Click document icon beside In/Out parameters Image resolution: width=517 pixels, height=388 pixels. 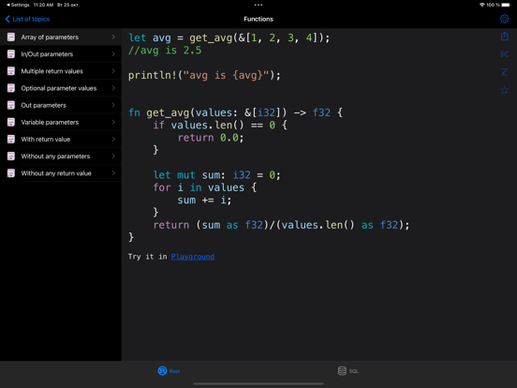click(x=11, y=53)
